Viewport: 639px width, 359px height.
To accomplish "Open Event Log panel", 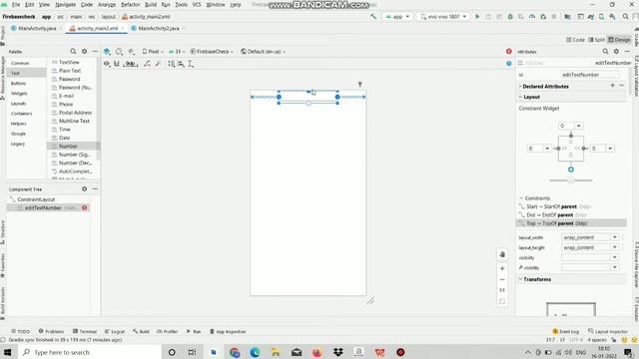I will (x=566, y=331).
